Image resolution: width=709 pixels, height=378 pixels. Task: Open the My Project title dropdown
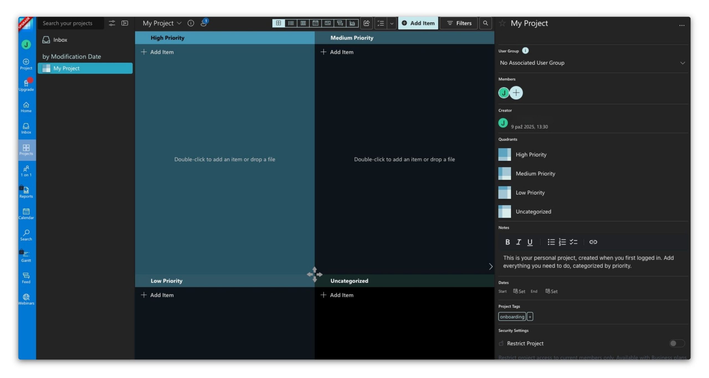pos(179,23)
